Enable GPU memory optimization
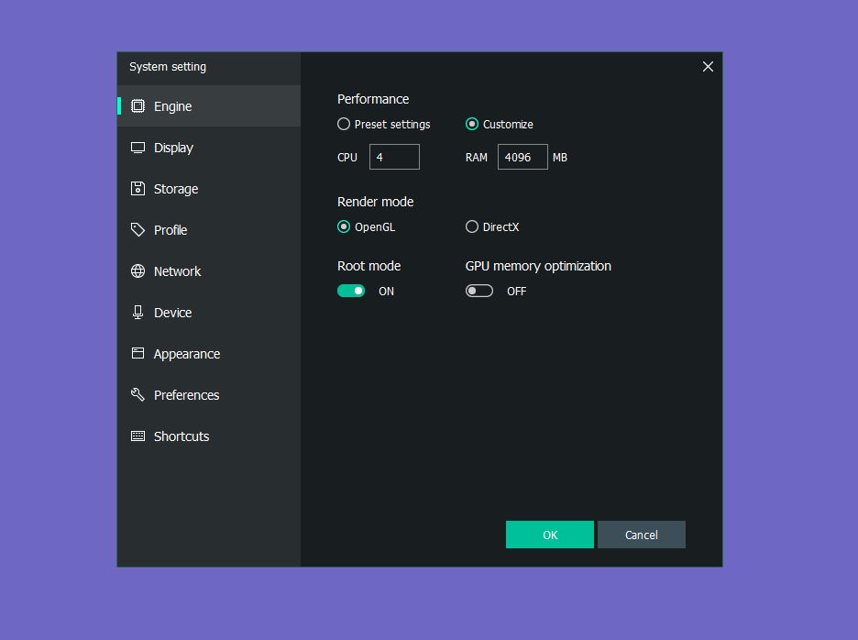 point(479,290)
